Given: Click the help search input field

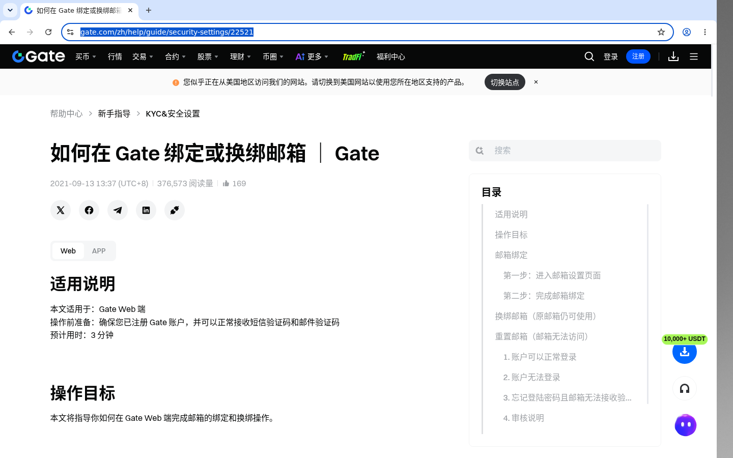Looking at the screenshot, I should pos(565,151).
